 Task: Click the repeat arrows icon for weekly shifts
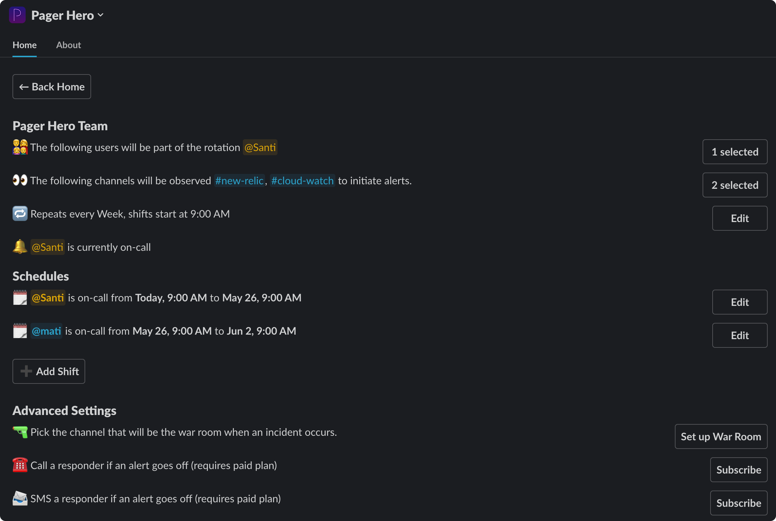(x=20, y=214)
